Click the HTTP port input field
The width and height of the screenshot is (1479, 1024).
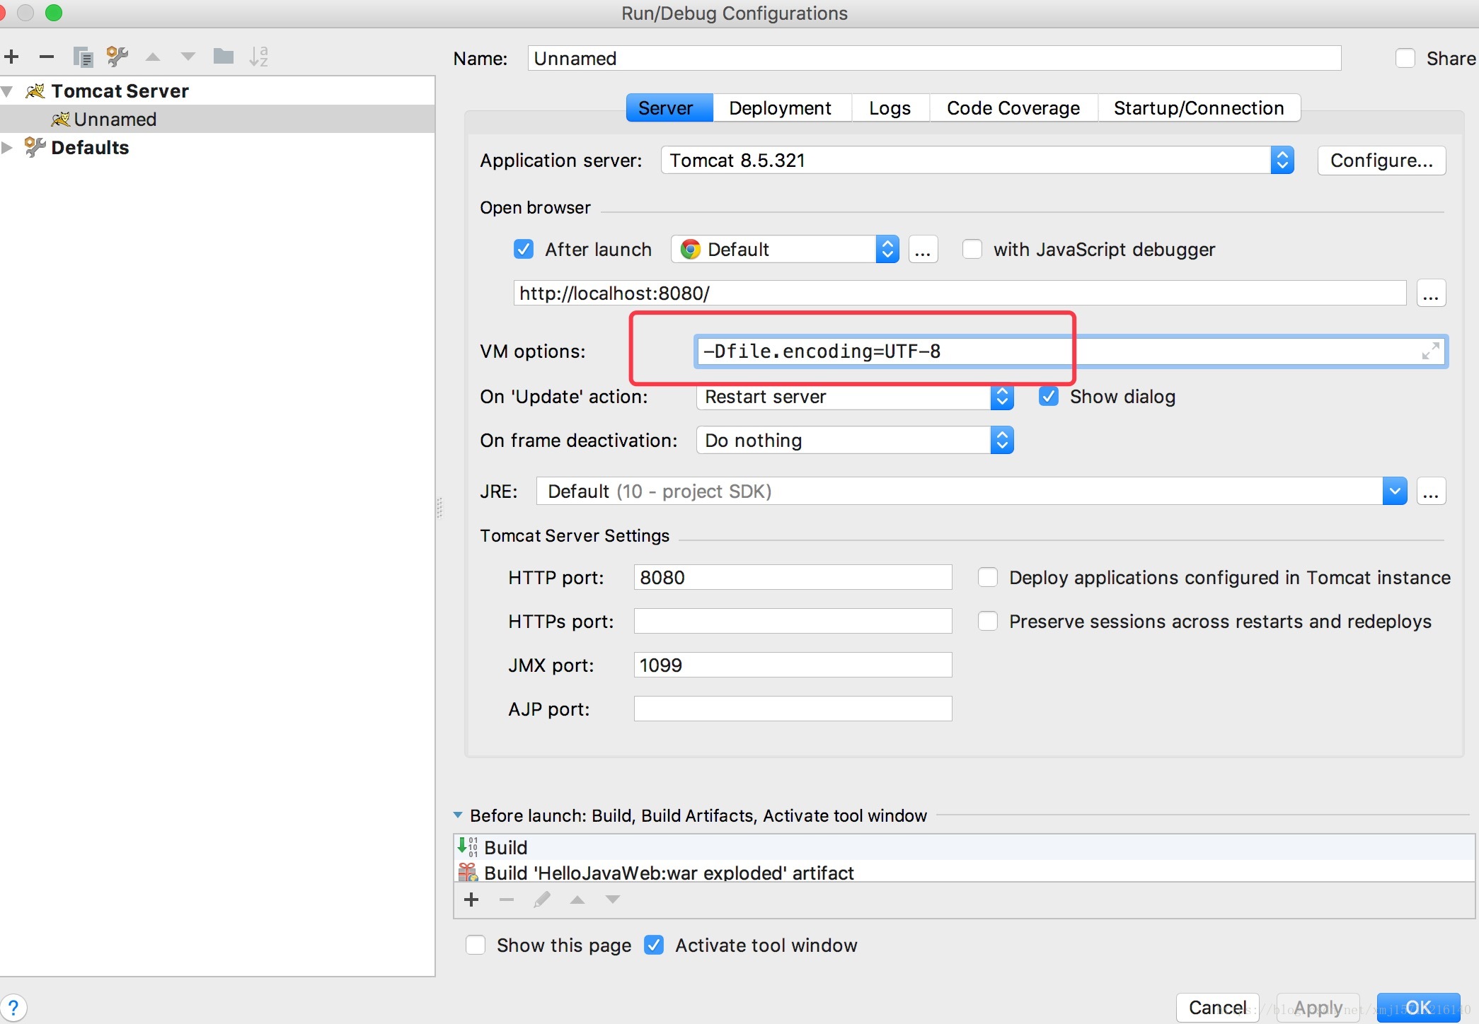coord(792,577)
